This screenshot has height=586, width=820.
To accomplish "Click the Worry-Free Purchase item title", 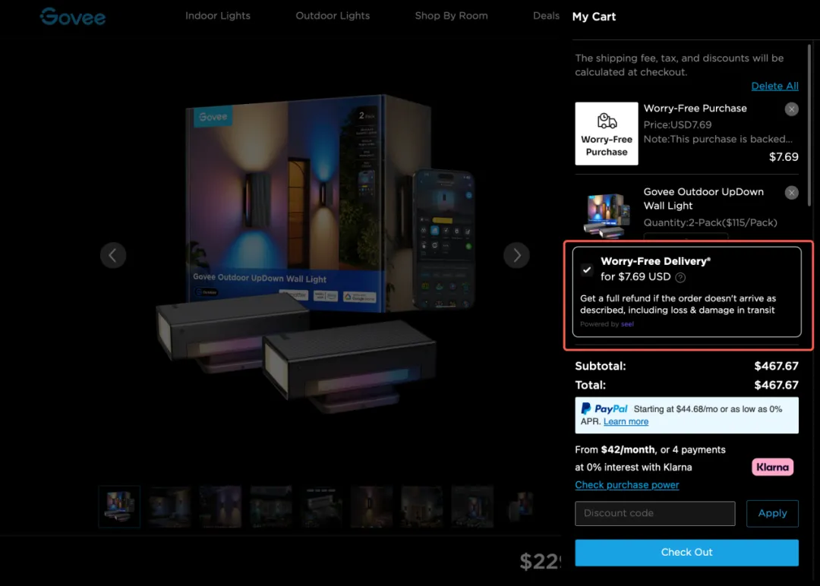I will point(695,109).
